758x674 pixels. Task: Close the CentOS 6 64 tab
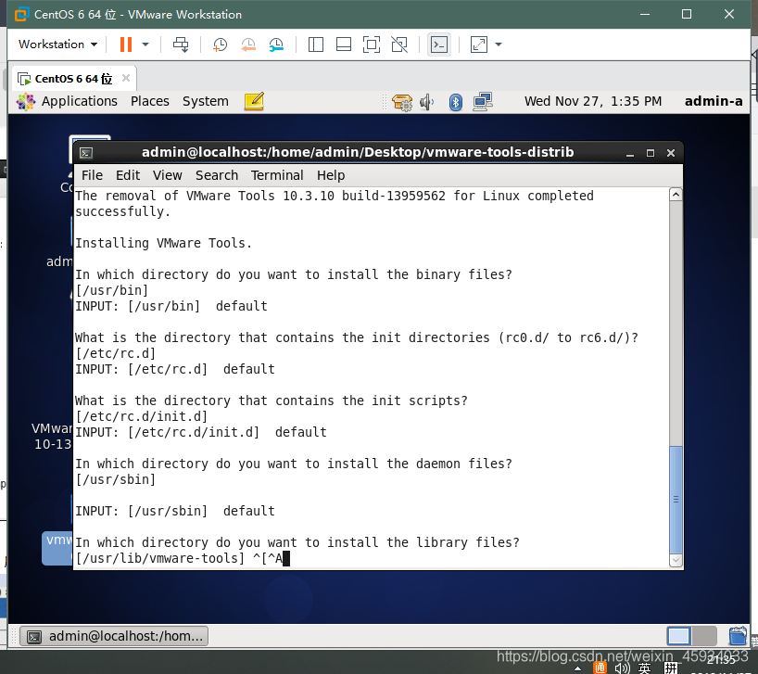point(126,78)
